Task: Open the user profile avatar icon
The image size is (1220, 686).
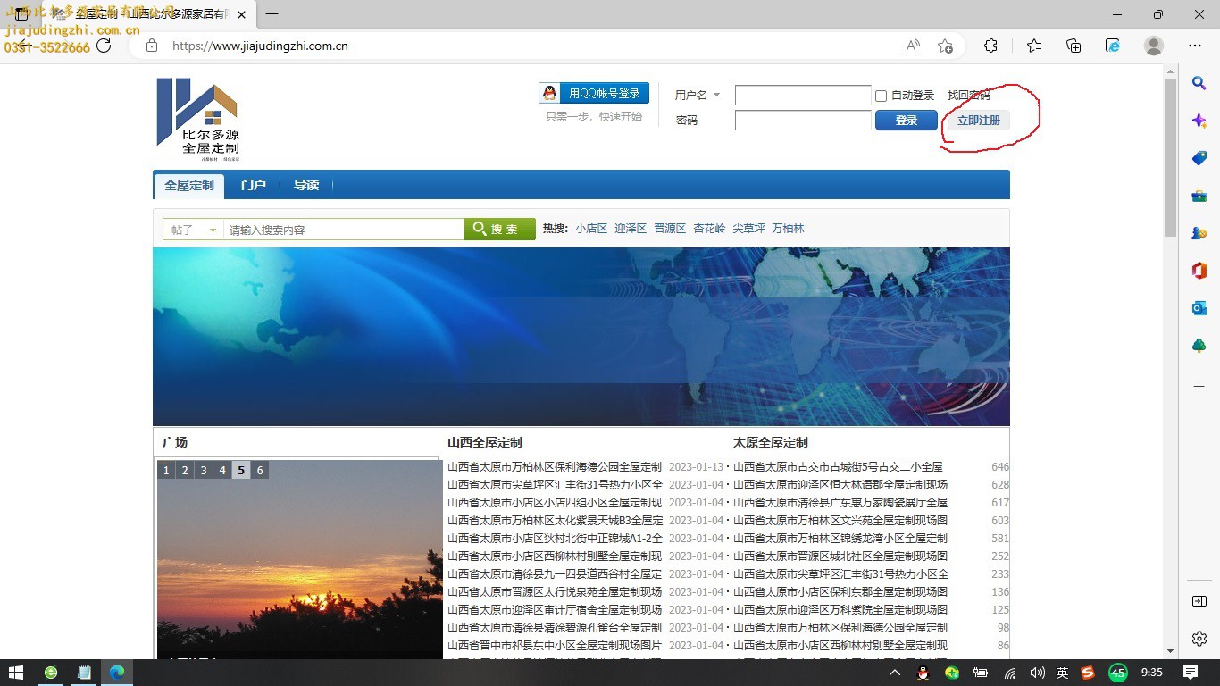Action: 1154,46
